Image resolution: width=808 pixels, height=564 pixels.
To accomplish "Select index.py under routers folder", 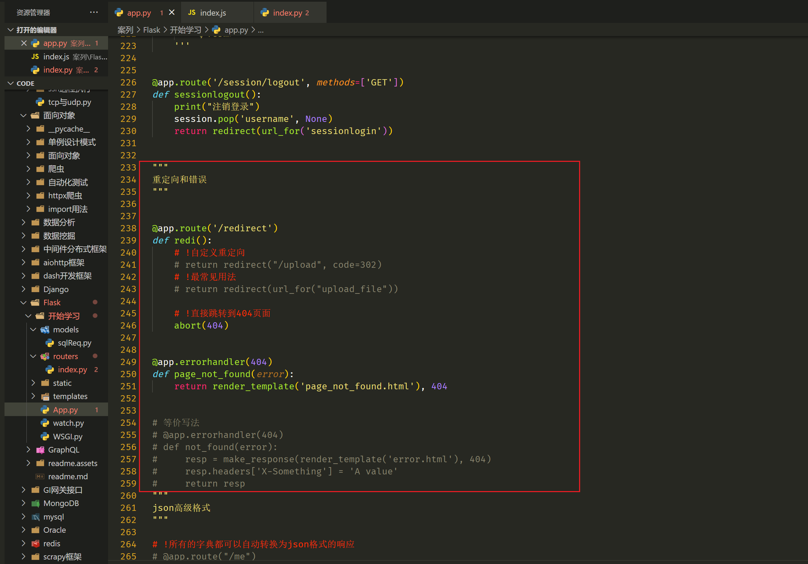I will point(72,370).
